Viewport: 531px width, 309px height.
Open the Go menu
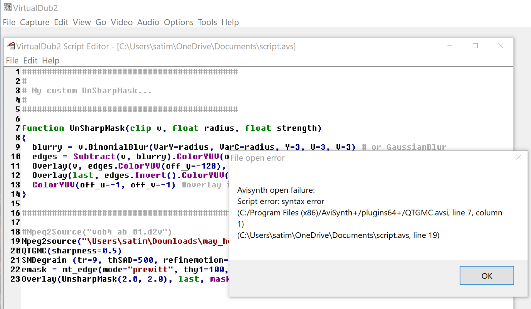[101, 22]
